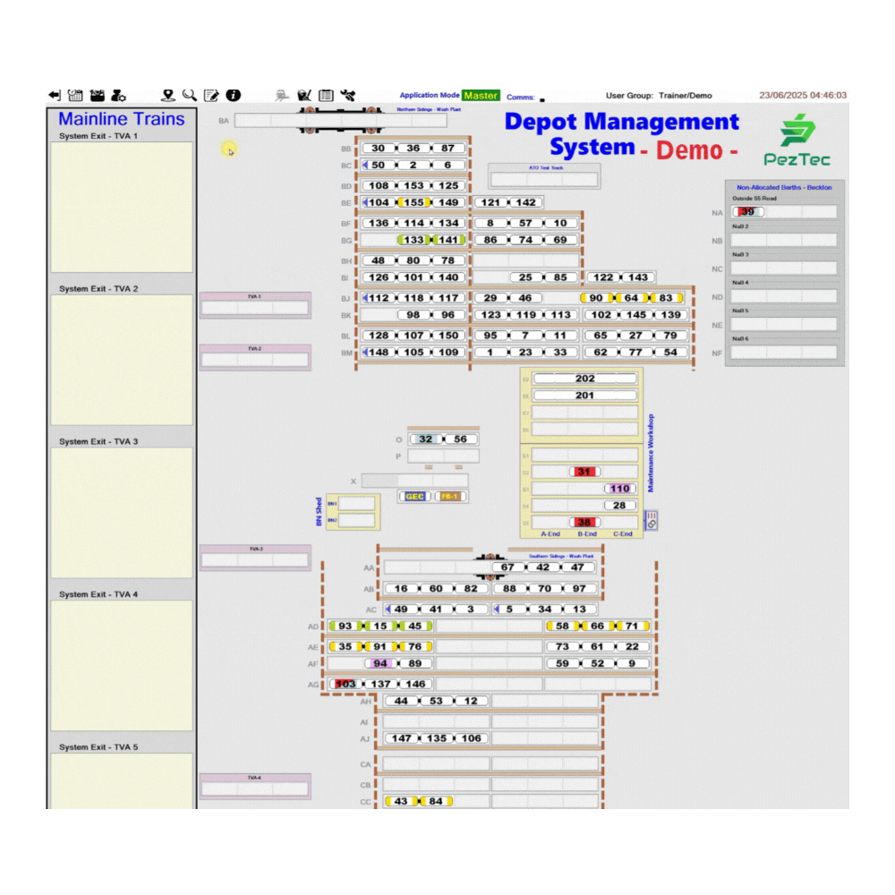Image resolution: width=895 pixels, height=895 pixels.
Task: Click the greyed-out train icon
Action: (x=281, y=96)
